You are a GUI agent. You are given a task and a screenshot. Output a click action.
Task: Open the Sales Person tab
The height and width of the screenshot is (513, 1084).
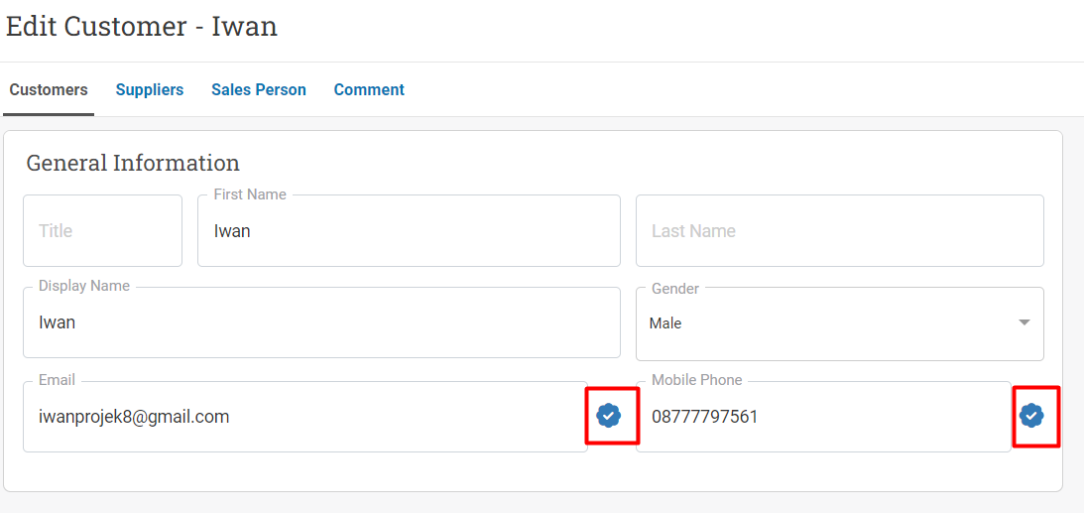click(259, 90)
